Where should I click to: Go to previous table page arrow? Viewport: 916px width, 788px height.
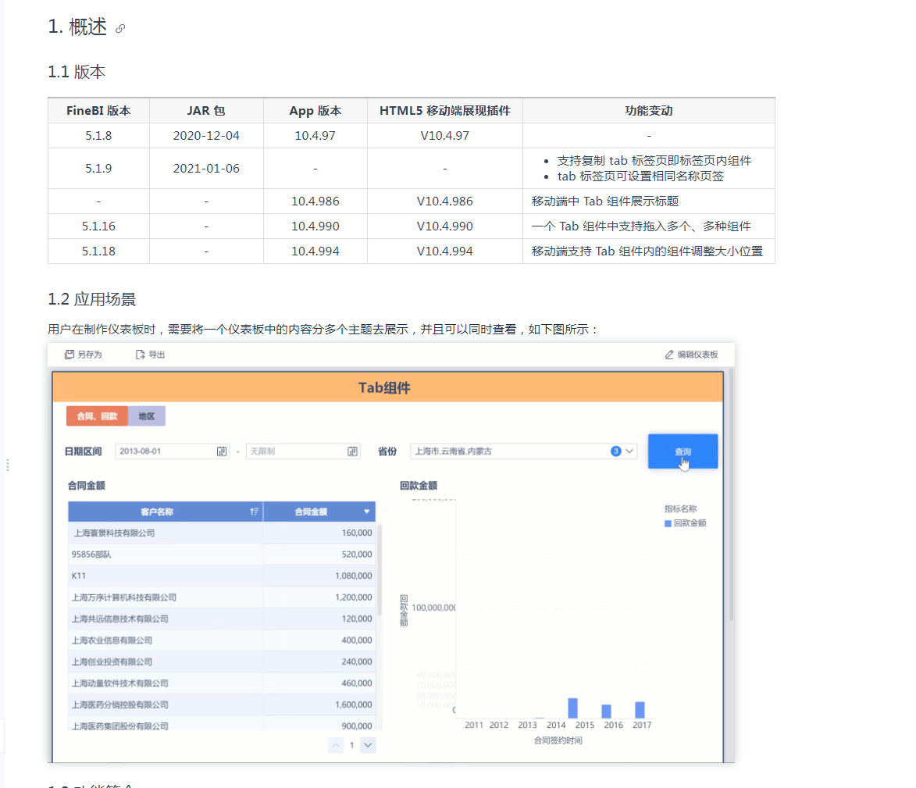336,745
